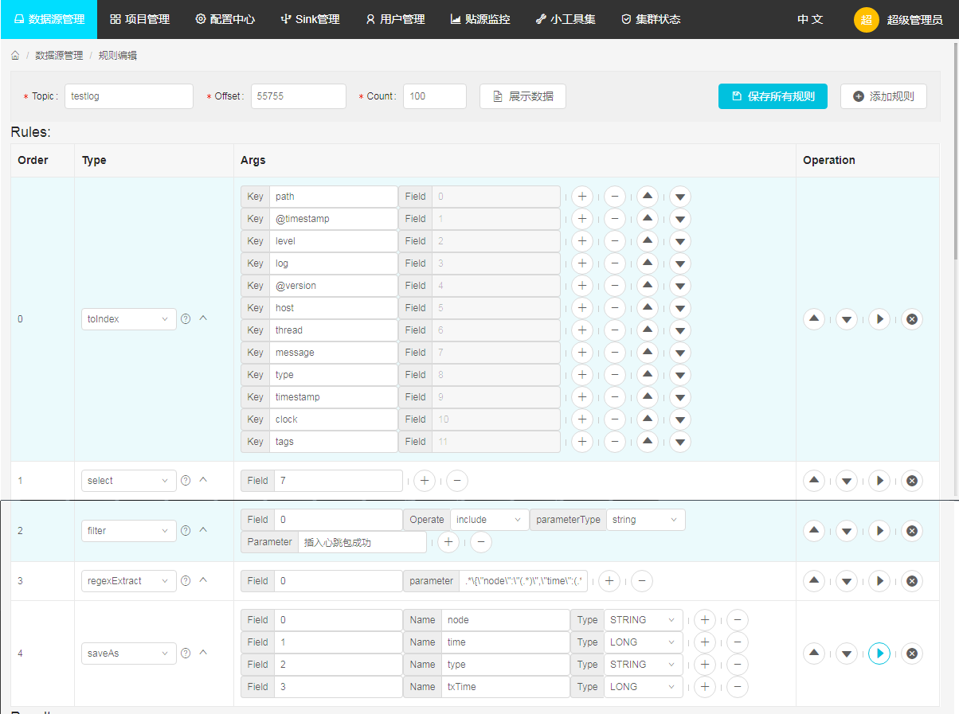The width and height of the screenshot is (959, 714).
Task: Open the 配置中心 menu
Action: [x=225, y=19]
